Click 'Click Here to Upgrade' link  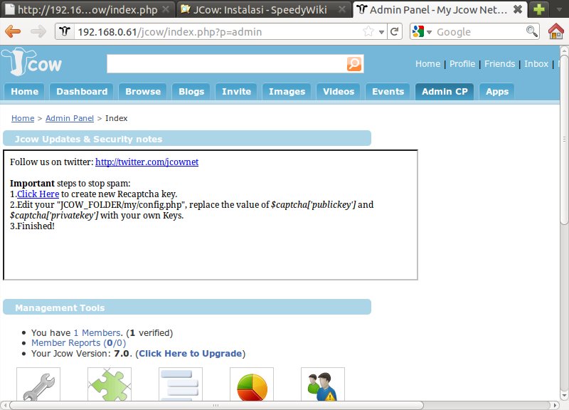(190, 353)
